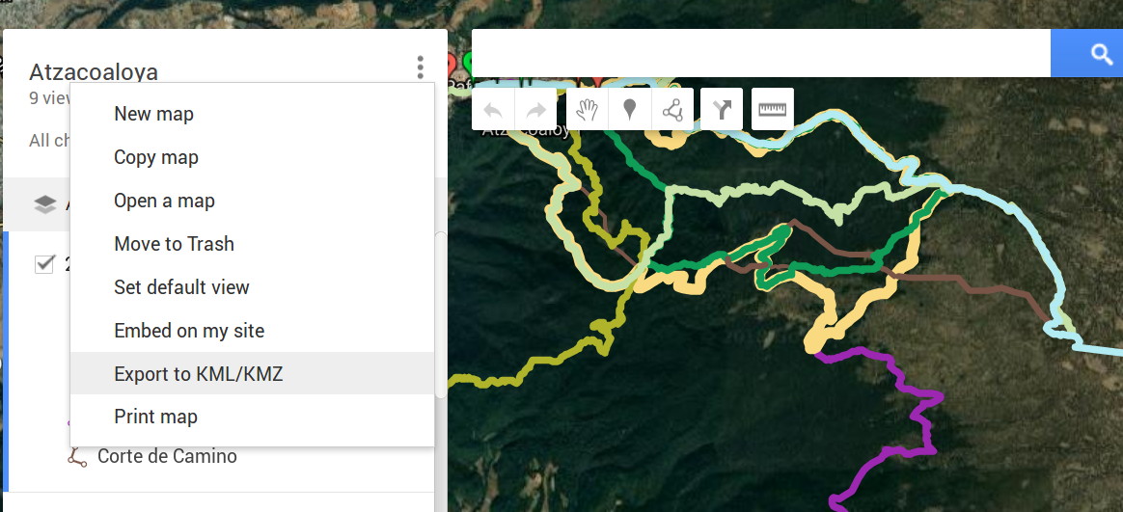Open the Corte de Camino line item
Screen dimensions: 1123x512
166,456
